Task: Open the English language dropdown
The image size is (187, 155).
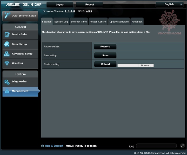Action: point(170,4)
